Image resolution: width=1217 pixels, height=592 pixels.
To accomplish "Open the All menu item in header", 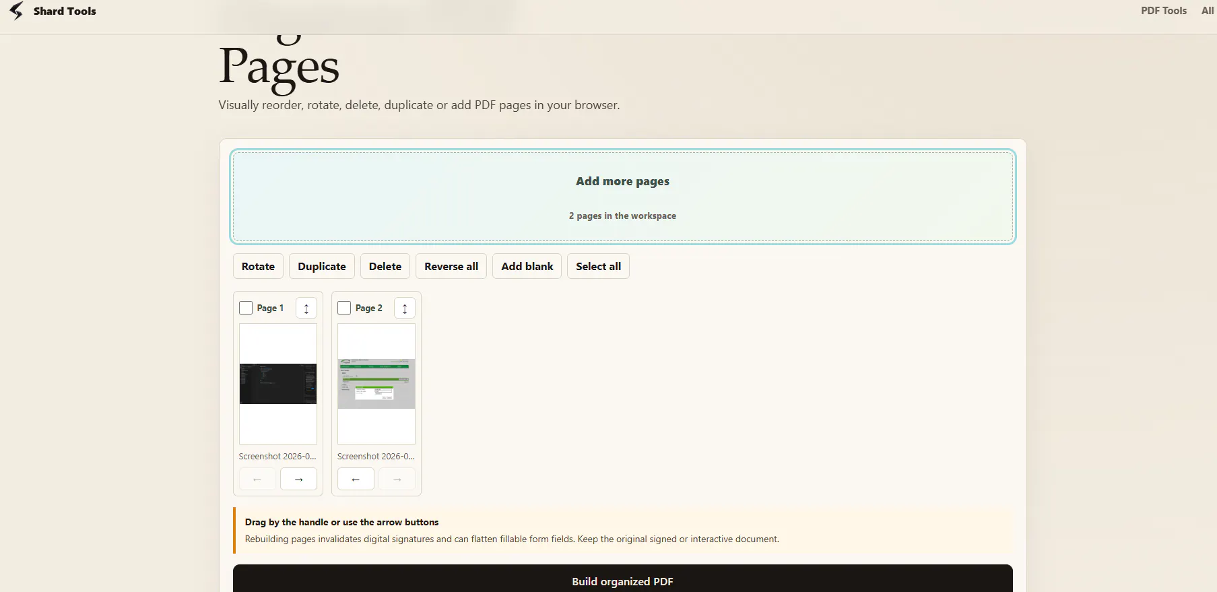I will click(x=1208, y=11).
